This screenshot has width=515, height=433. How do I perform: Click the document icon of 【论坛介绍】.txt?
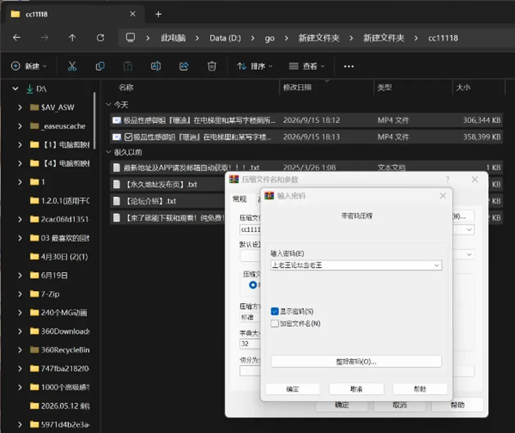coord(116,201)
